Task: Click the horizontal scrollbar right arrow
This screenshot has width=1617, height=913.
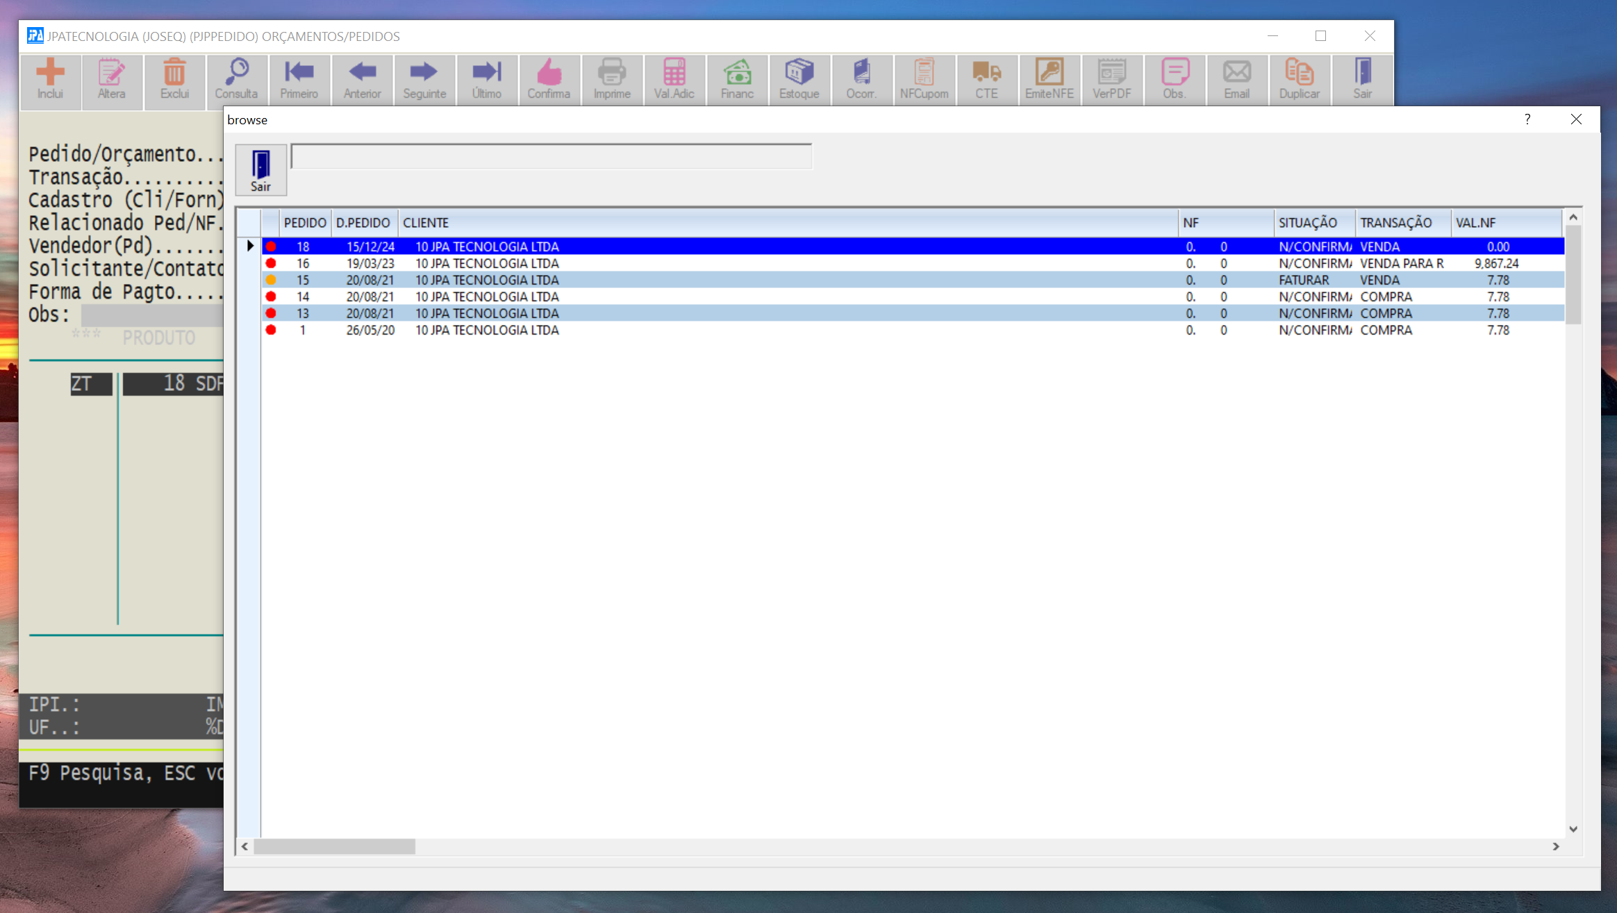Action: (1556, 846)
